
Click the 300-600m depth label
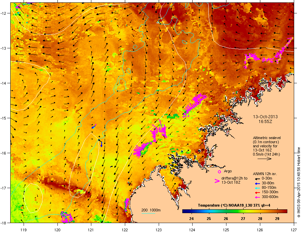tap(270, 197)
